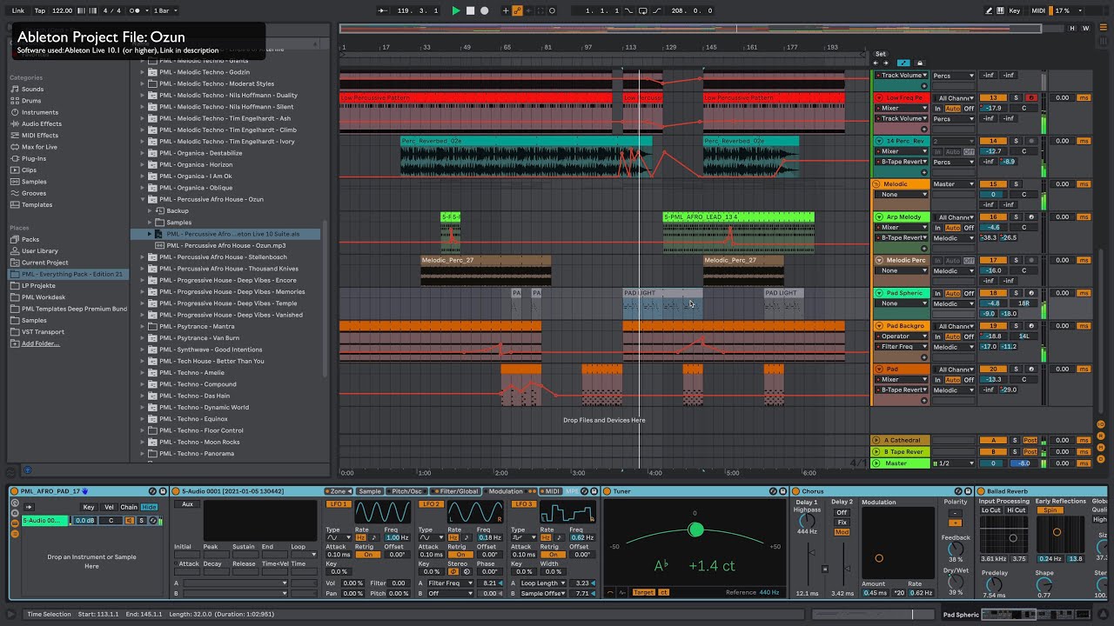Open the Melodic track Master output dropdown
This screenshot has height=626, width=1114.
[x=954, y=184]
